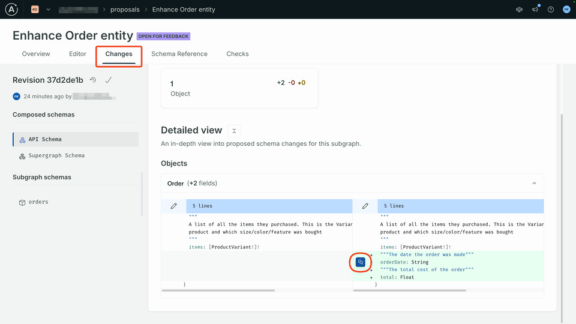Click the total: Float added line
576x324 pixels.
[x=397, y=277]
